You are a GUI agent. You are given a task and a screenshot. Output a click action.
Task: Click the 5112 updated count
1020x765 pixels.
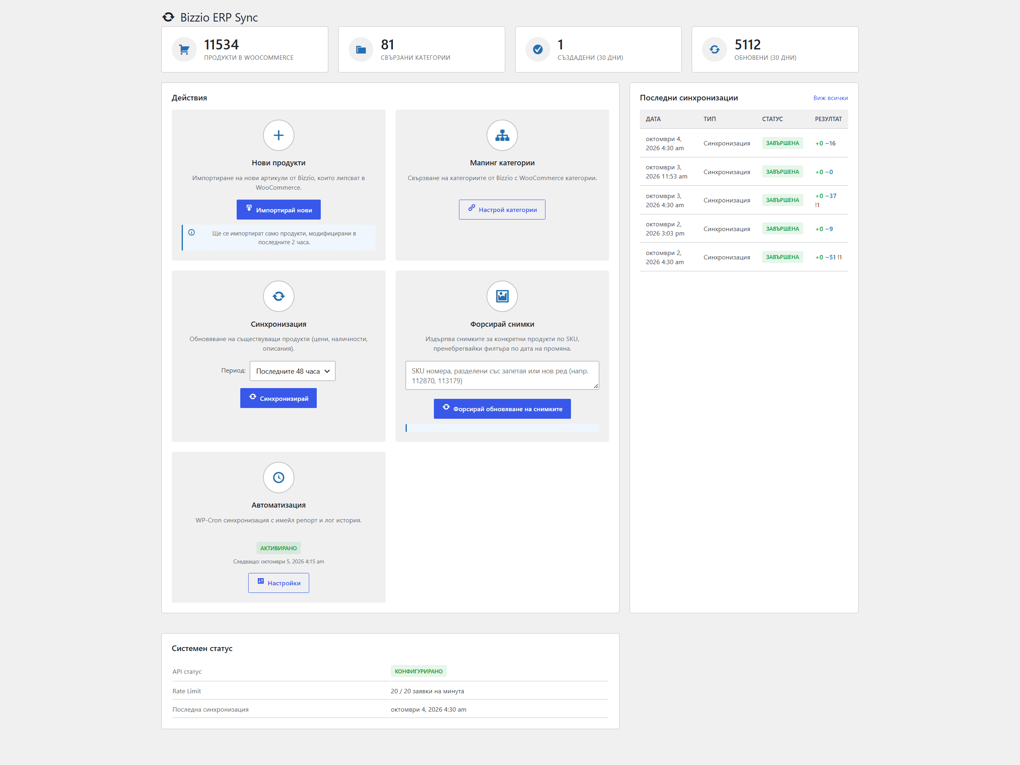tap(747, 45)
